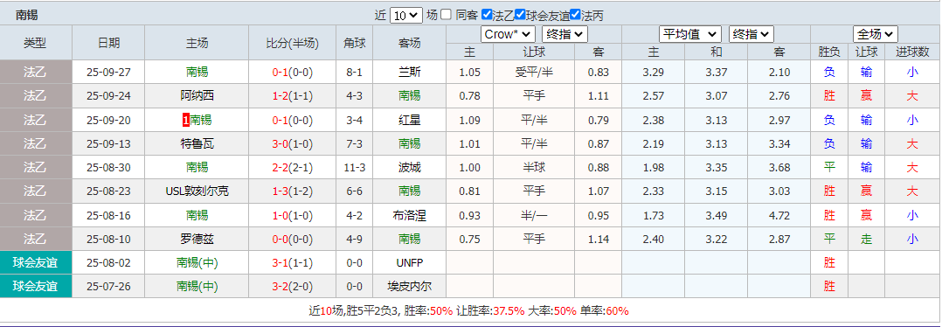Click home odds 3.29 in 兰斯 row
Image resolution: width=942 pixels, height=327 pixels.
pyautogui.click(x=653, y=73)
